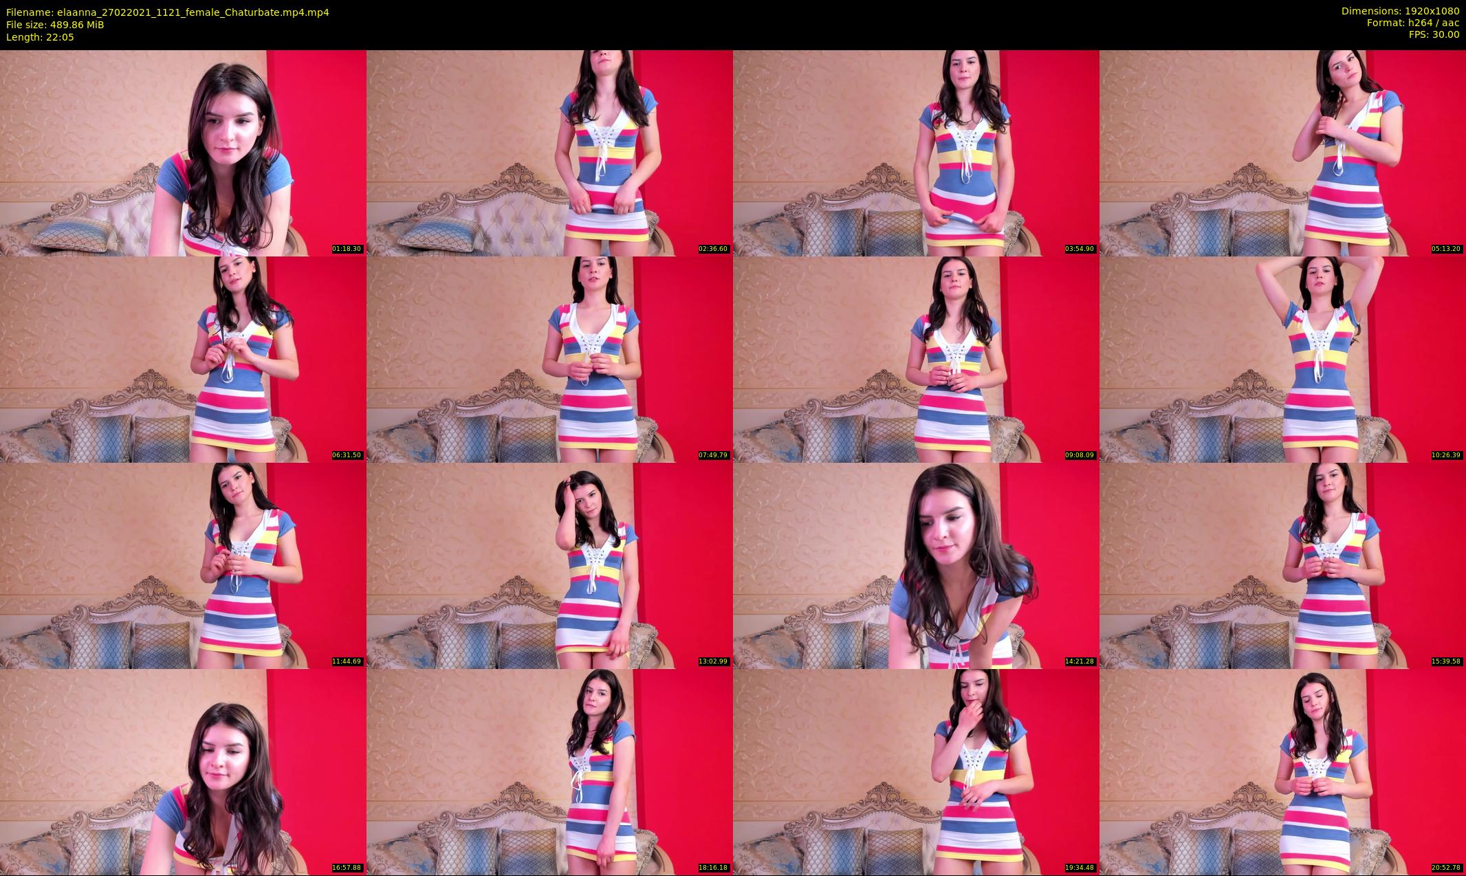1466x876 pixels.
Task: Open the close-up thumbnail stamped 14:21.28
Action: click(916, 565)
